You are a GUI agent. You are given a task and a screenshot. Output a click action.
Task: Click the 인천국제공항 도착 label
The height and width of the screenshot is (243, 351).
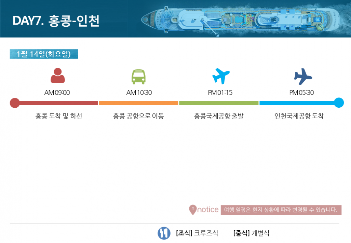[x=299, y=116]
